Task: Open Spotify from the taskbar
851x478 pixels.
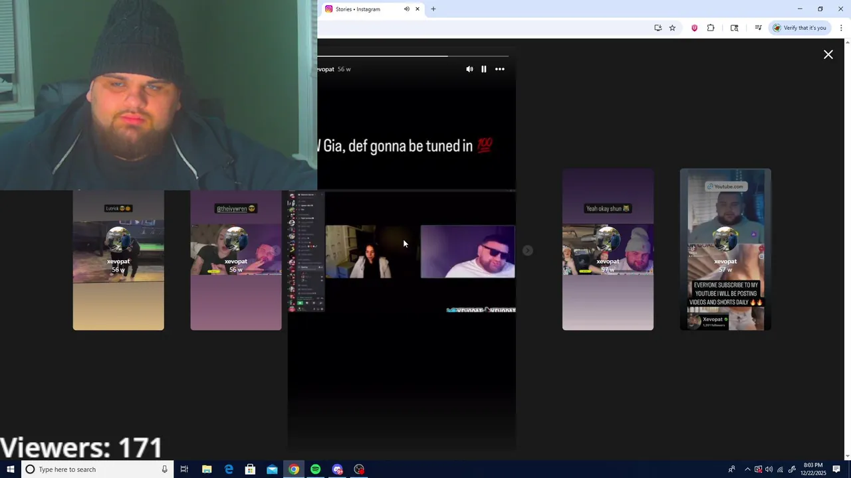Action: tap(316, 469)
